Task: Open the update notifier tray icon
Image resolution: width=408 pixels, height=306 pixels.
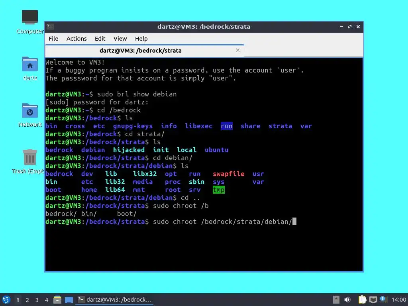Action: (x=383, y=299)
